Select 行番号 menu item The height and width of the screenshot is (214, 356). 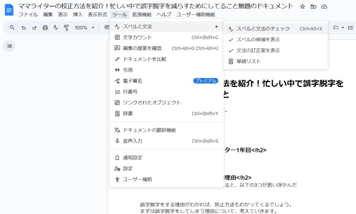pyautogui.click(x=167, y=92)
